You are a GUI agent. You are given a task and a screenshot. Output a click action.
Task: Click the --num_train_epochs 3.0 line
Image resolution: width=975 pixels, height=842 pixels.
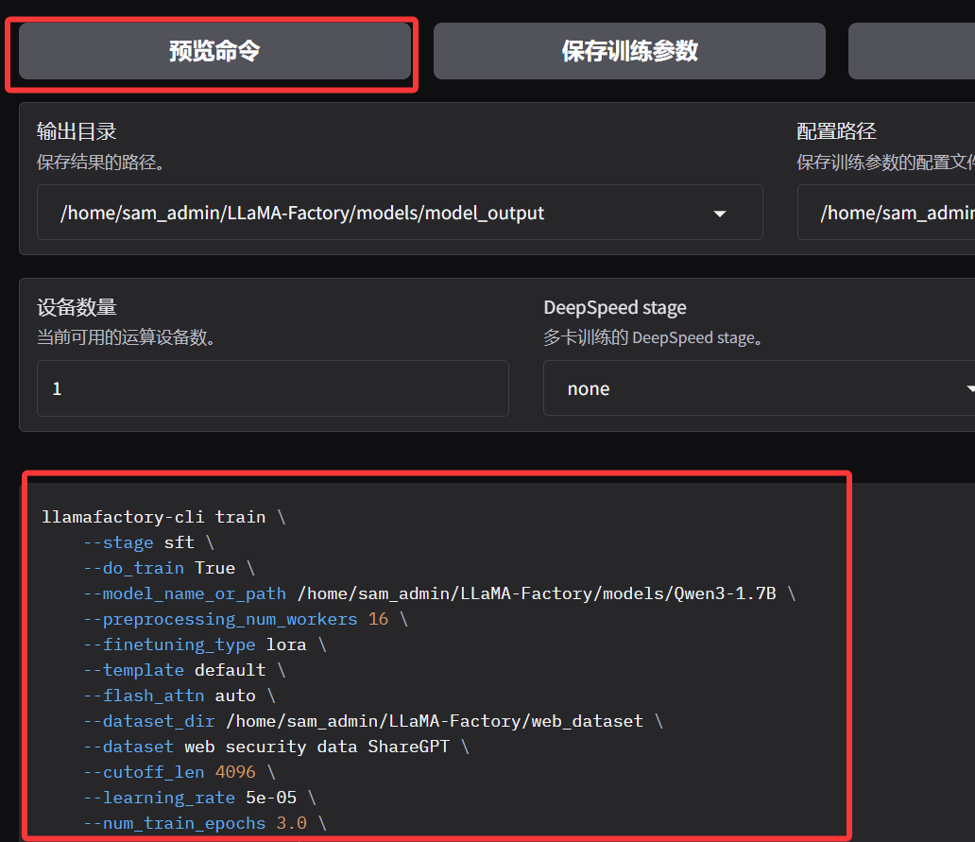(x=205, y=823)
